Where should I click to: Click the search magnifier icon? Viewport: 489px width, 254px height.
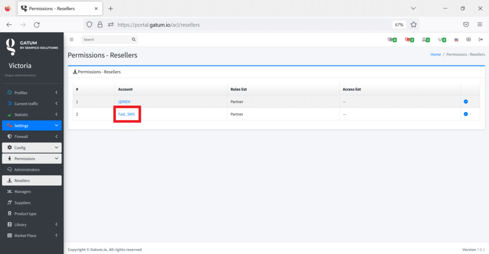tap(134, 40)
